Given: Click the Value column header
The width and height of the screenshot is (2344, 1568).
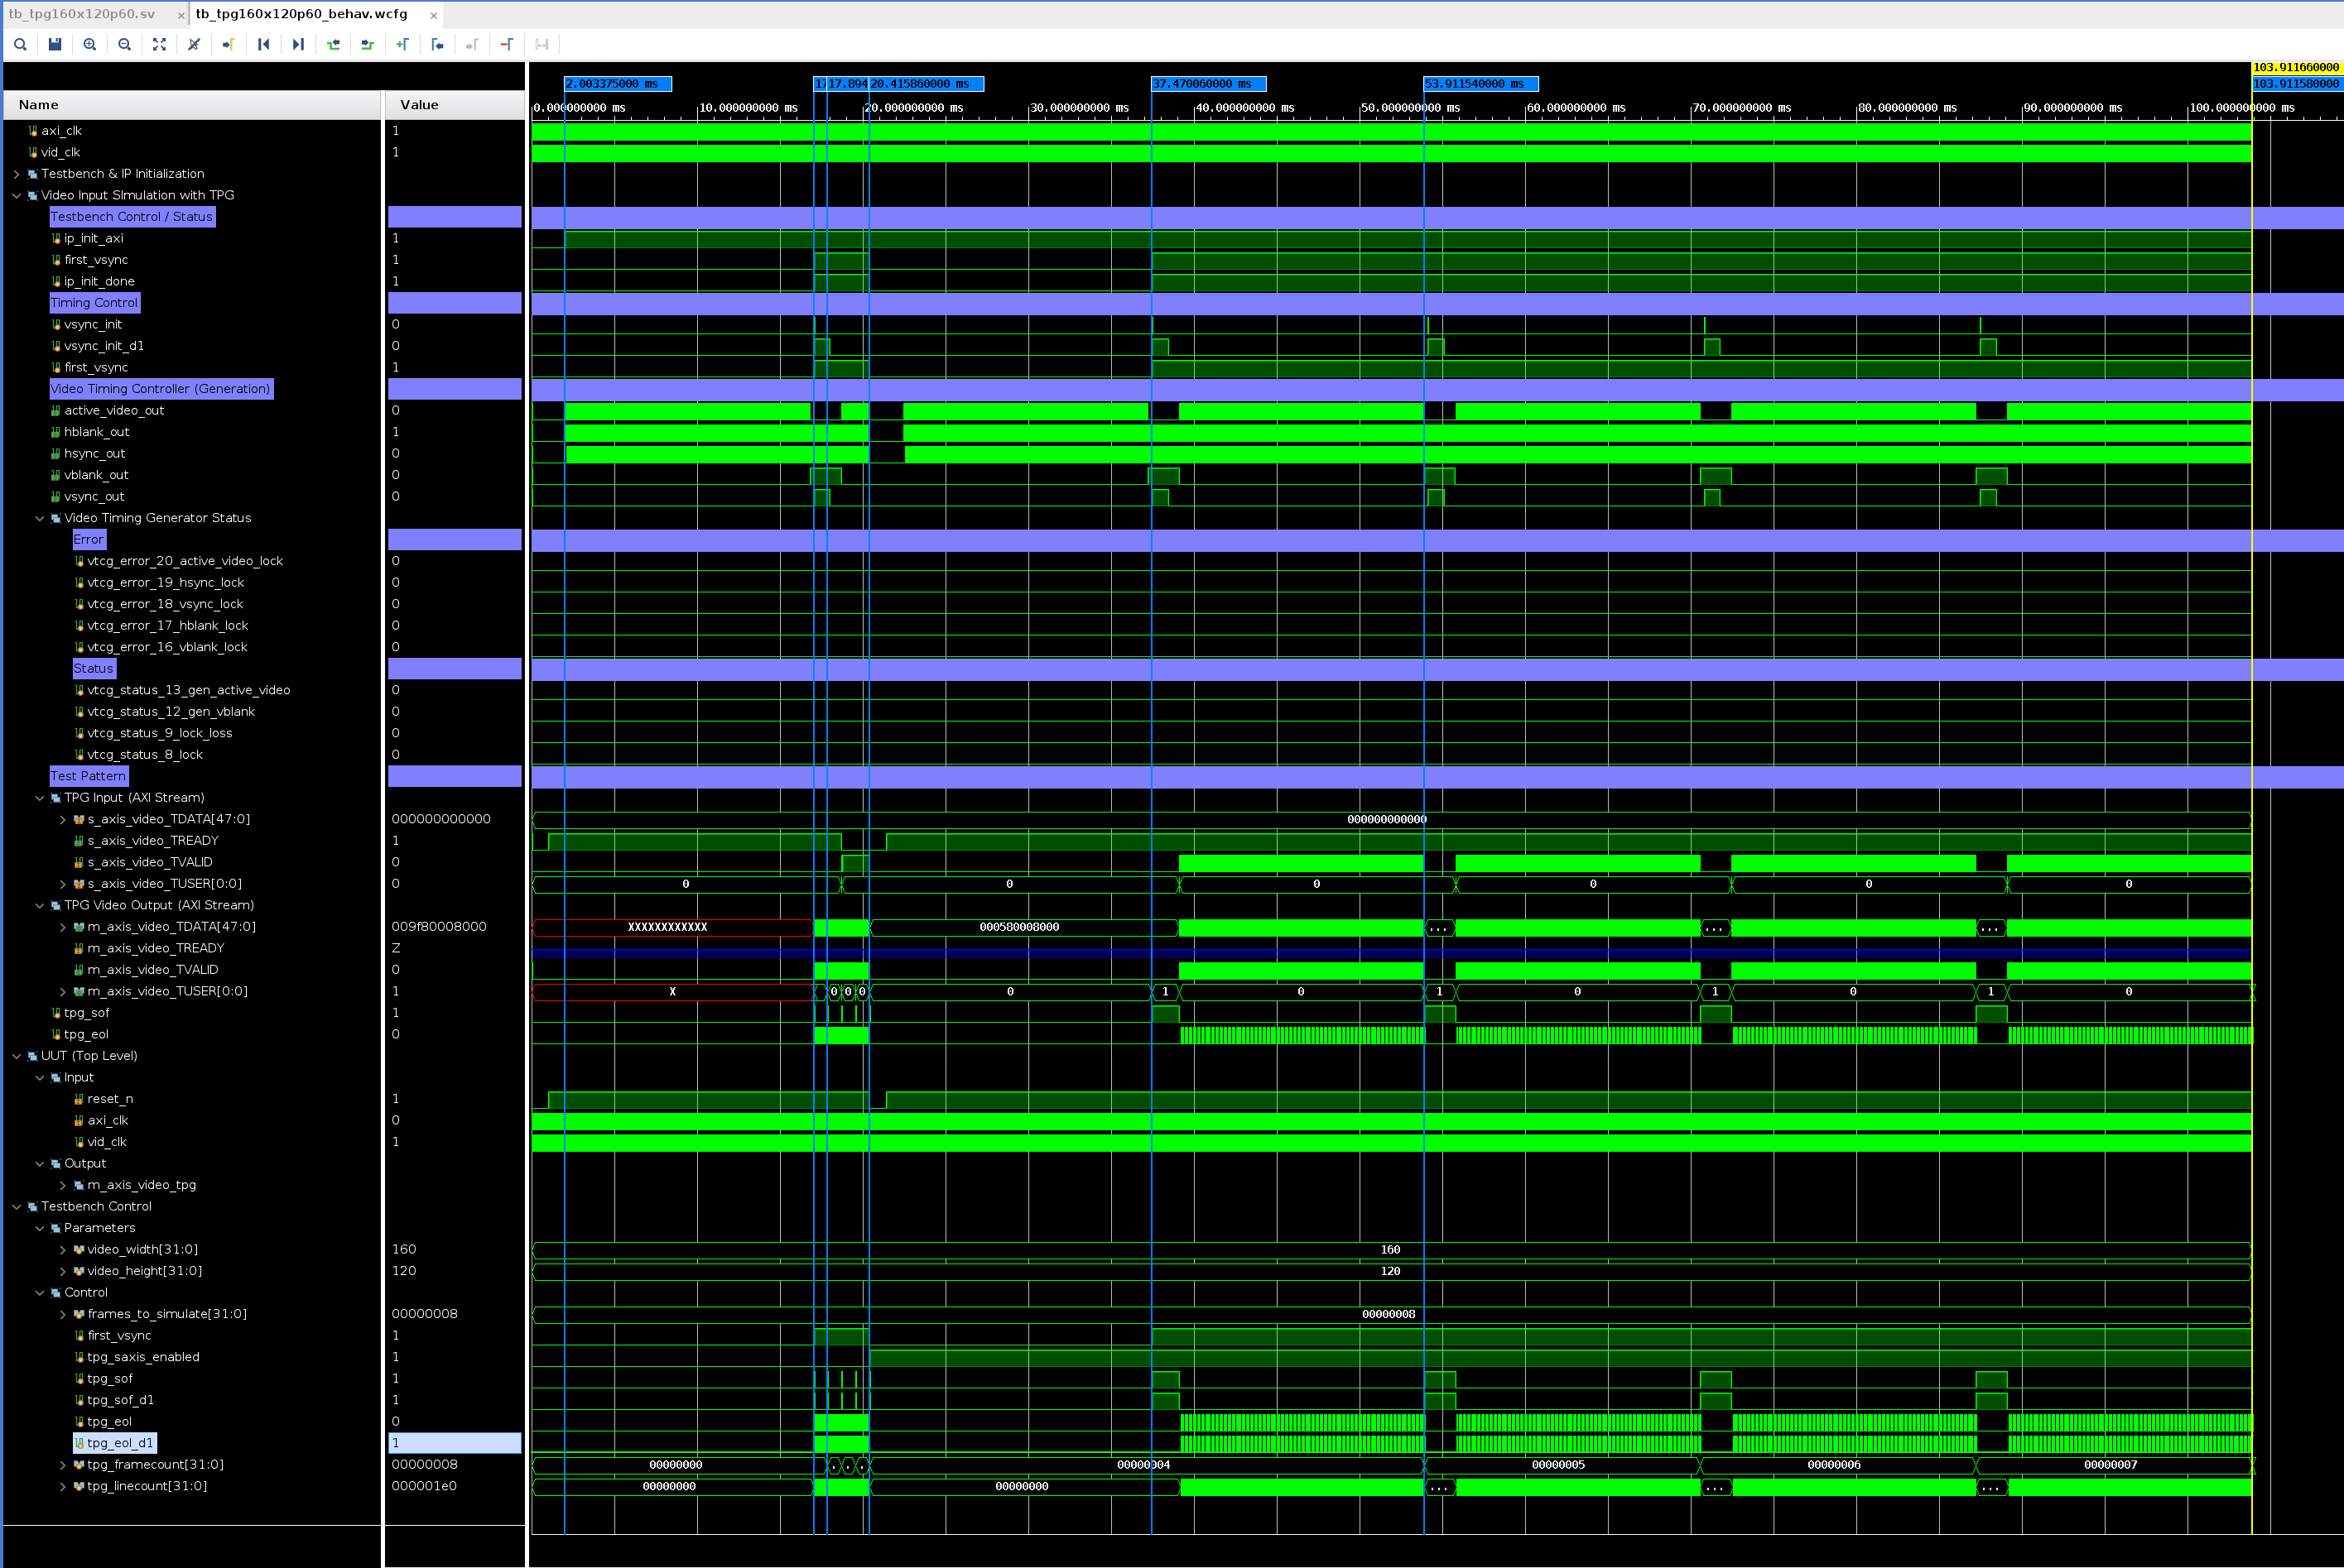Looking at the screenshot, I should click(455, 105).
